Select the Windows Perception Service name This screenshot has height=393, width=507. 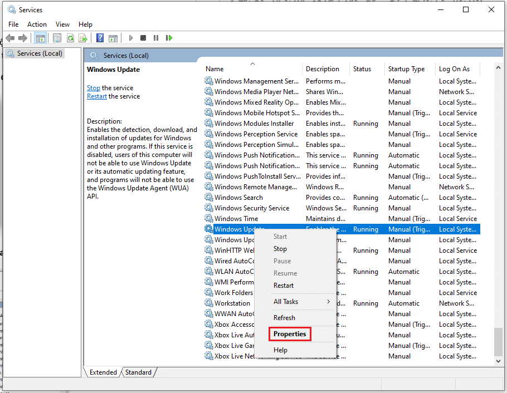(x=256, y=134)
